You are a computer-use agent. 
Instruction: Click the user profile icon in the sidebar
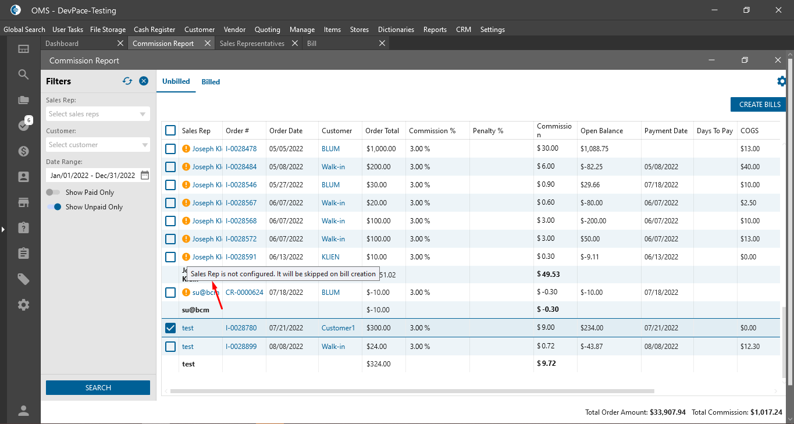click(x=23, y=411)
